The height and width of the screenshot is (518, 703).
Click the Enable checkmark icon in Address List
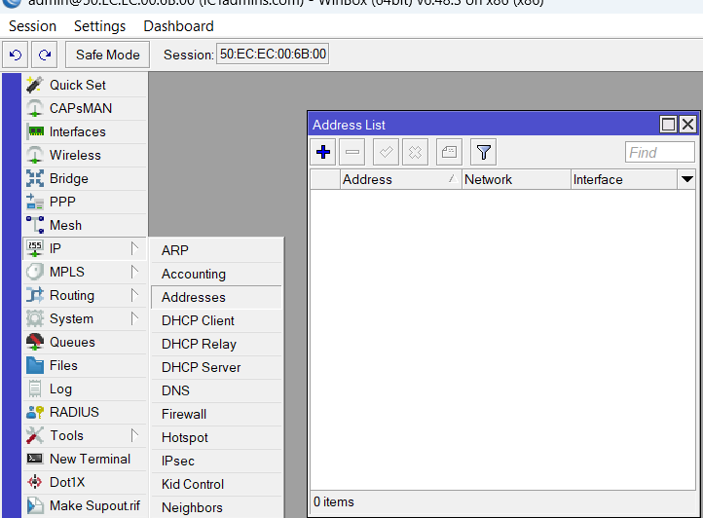coord(386,152)
